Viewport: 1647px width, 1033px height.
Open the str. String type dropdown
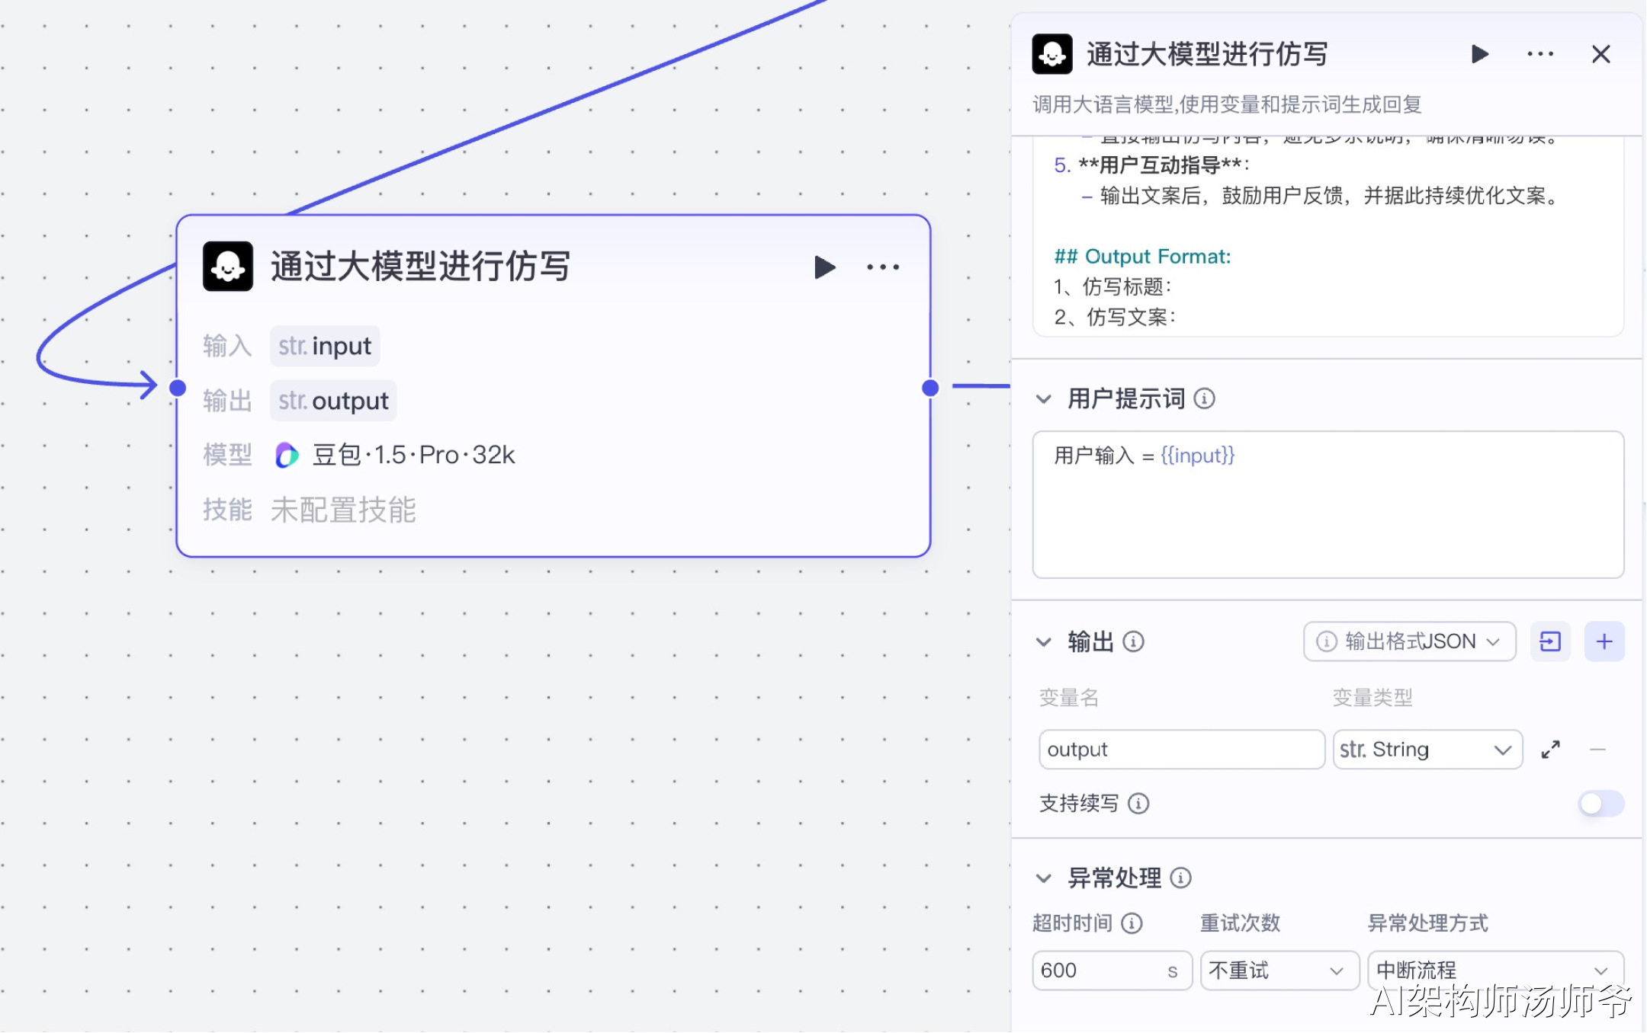(x=1427, y=750)
